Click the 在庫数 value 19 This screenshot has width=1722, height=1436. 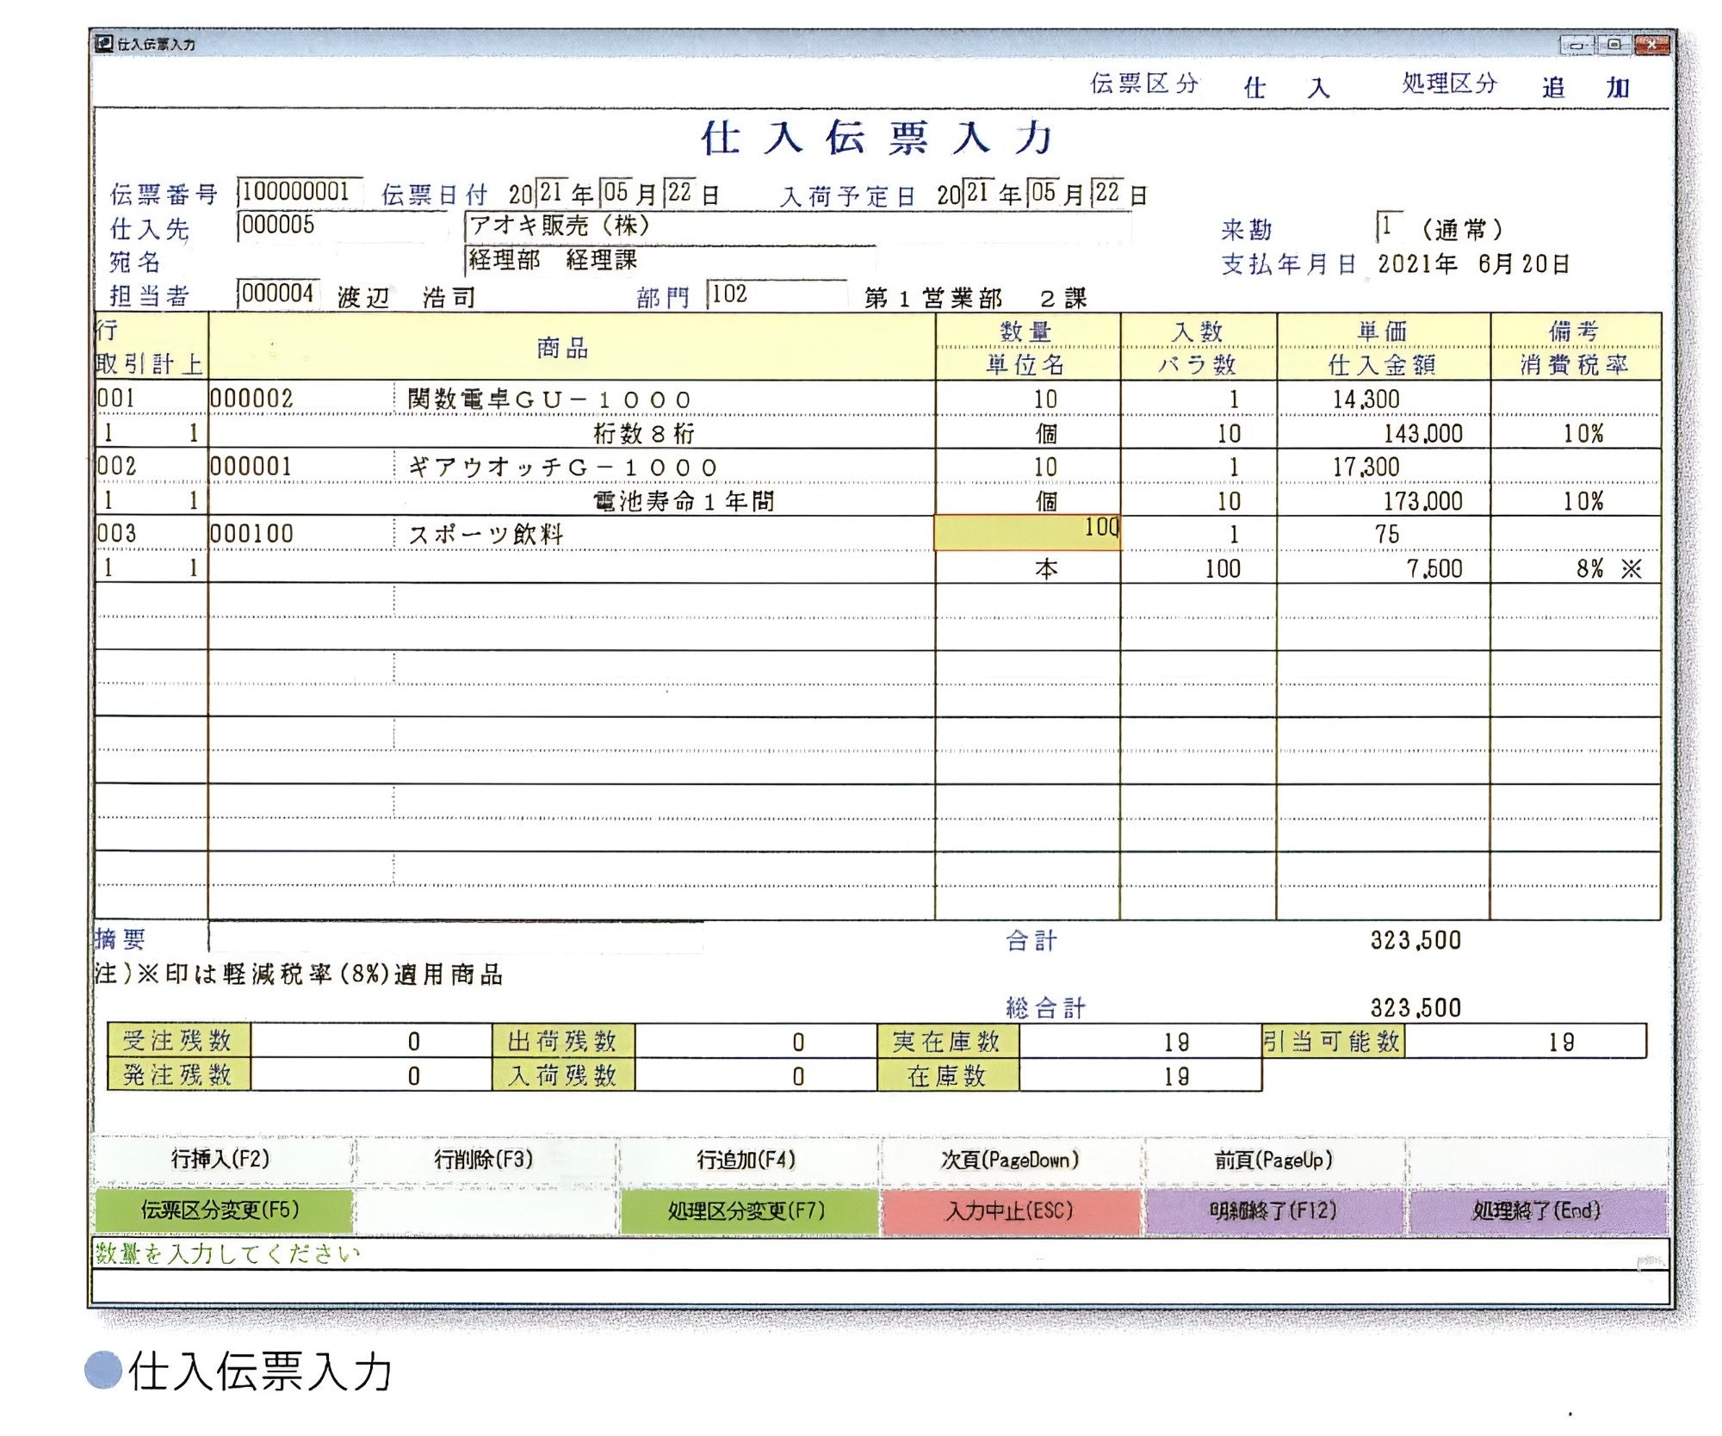[x=1140, y=1075]
